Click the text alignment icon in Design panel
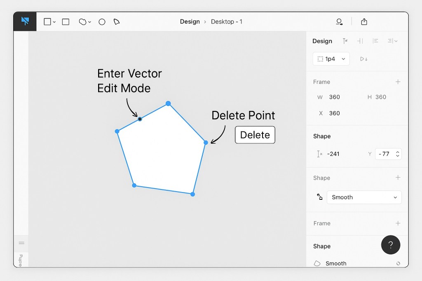This screenshot has height=281, width=422. pyautogui.click(x=375, y=41)
